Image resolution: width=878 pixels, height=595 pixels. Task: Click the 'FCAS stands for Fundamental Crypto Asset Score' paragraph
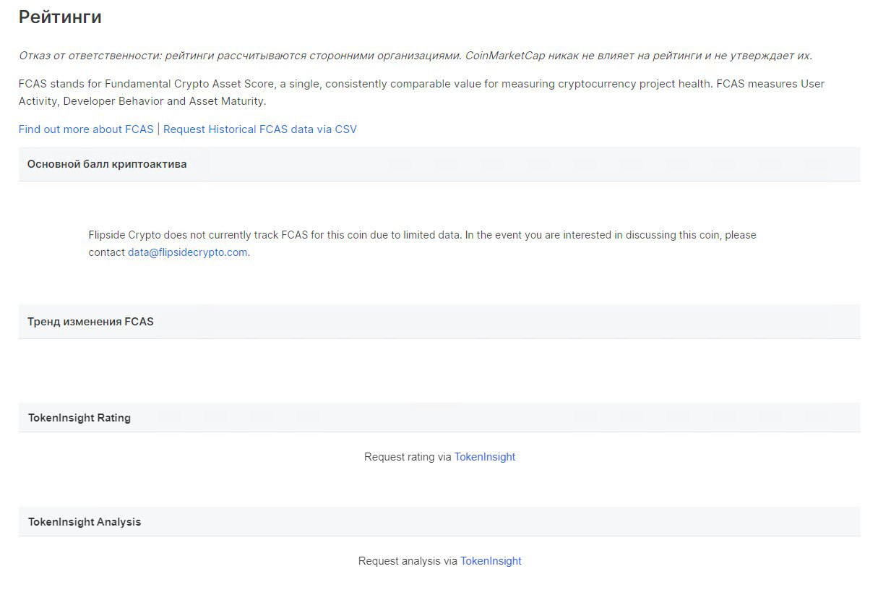[421, 93]
